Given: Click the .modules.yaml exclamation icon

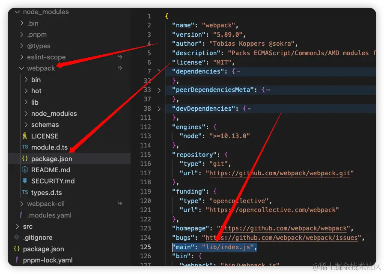Looking at the screenshot, I should (x=21, y=215).
